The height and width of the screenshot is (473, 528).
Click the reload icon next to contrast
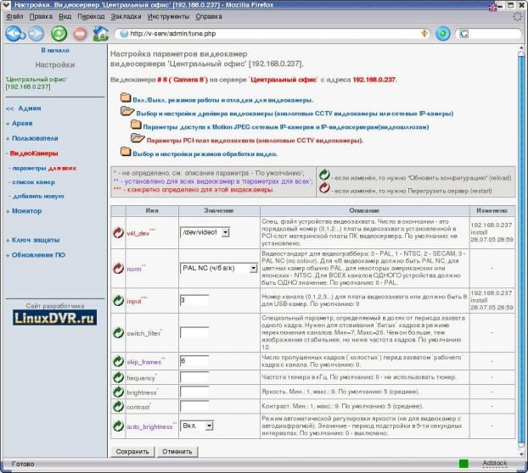tap(118, 406)
